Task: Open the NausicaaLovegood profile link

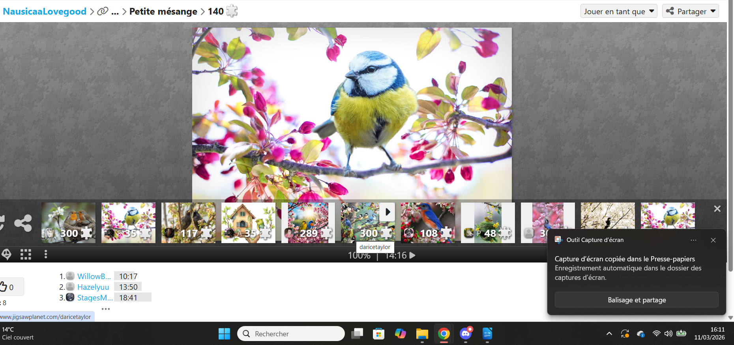Action: [x=45, y=11]
